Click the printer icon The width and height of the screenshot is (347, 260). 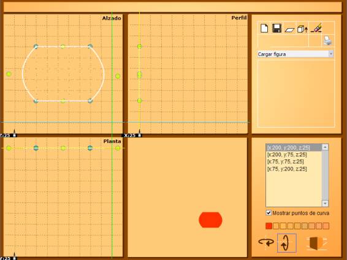[x=328, y=40]
